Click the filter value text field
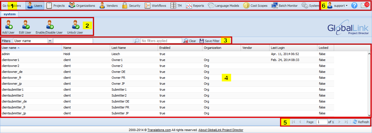This screenshot has height=133, width=372. [73, 41]
